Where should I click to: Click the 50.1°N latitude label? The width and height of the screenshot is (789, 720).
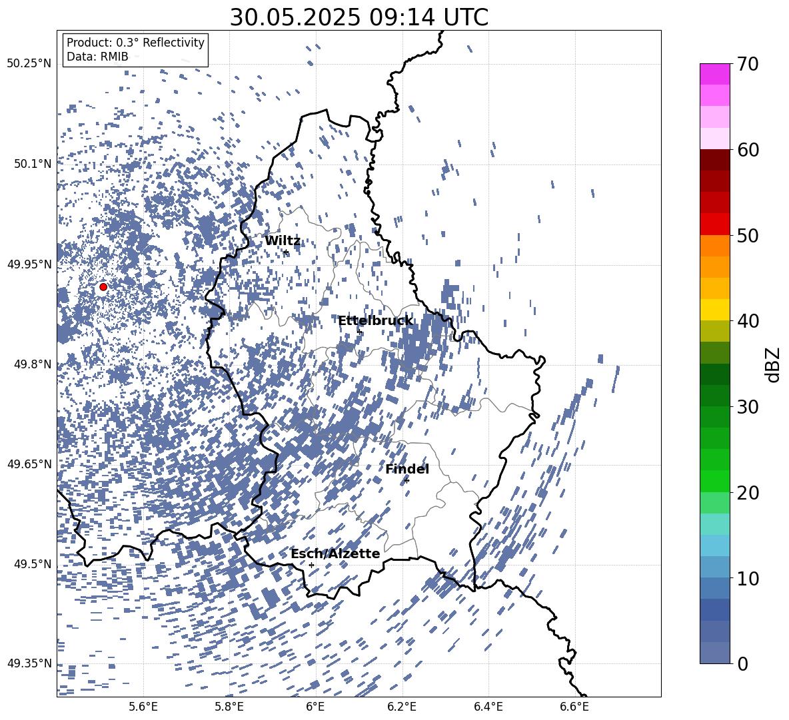[33, 164]
